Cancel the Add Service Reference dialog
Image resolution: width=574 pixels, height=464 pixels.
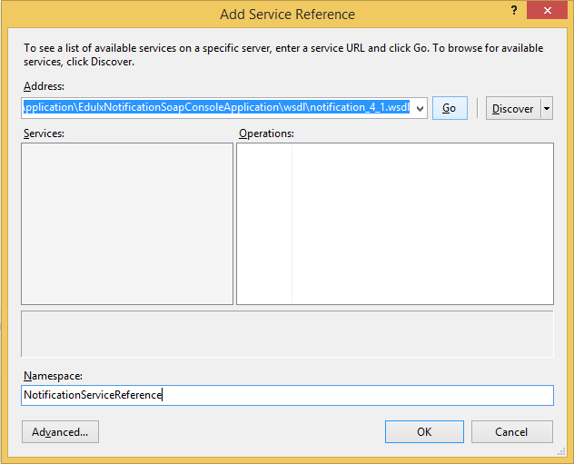(x=512, y=432)
